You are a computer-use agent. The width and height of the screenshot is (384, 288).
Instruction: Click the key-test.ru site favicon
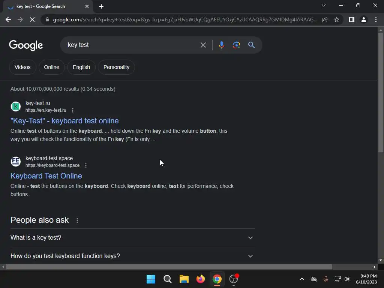pos(16,106)
